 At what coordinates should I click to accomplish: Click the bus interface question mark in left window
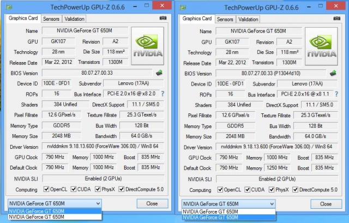tap(163, 94)
